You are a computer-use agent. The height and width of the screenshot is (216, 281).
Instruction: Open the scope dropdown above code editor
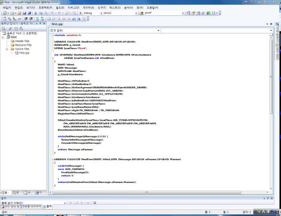(x=158, y=31)
